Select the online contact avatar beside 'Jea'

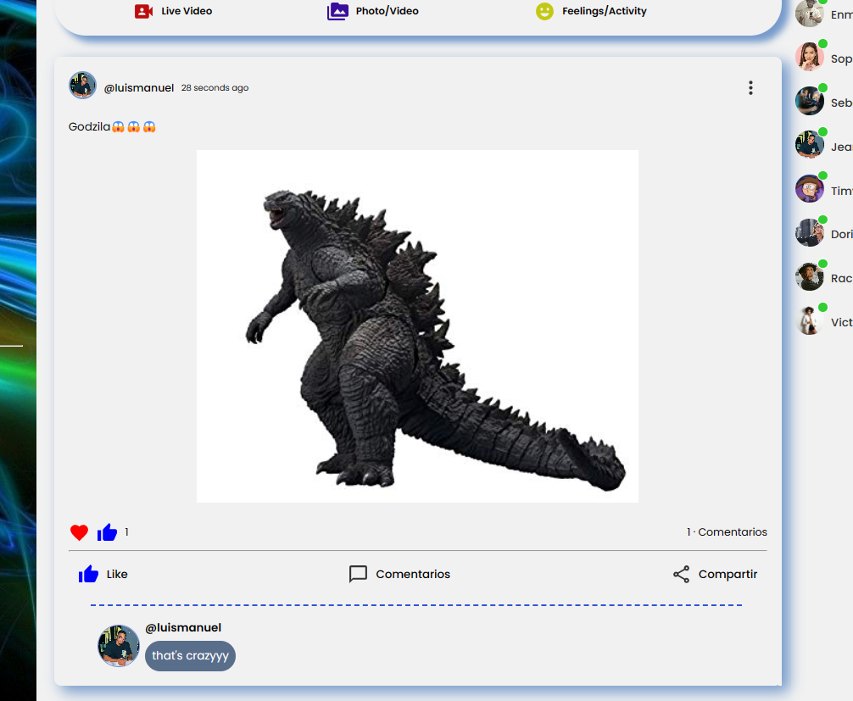(x=810, y=145)
